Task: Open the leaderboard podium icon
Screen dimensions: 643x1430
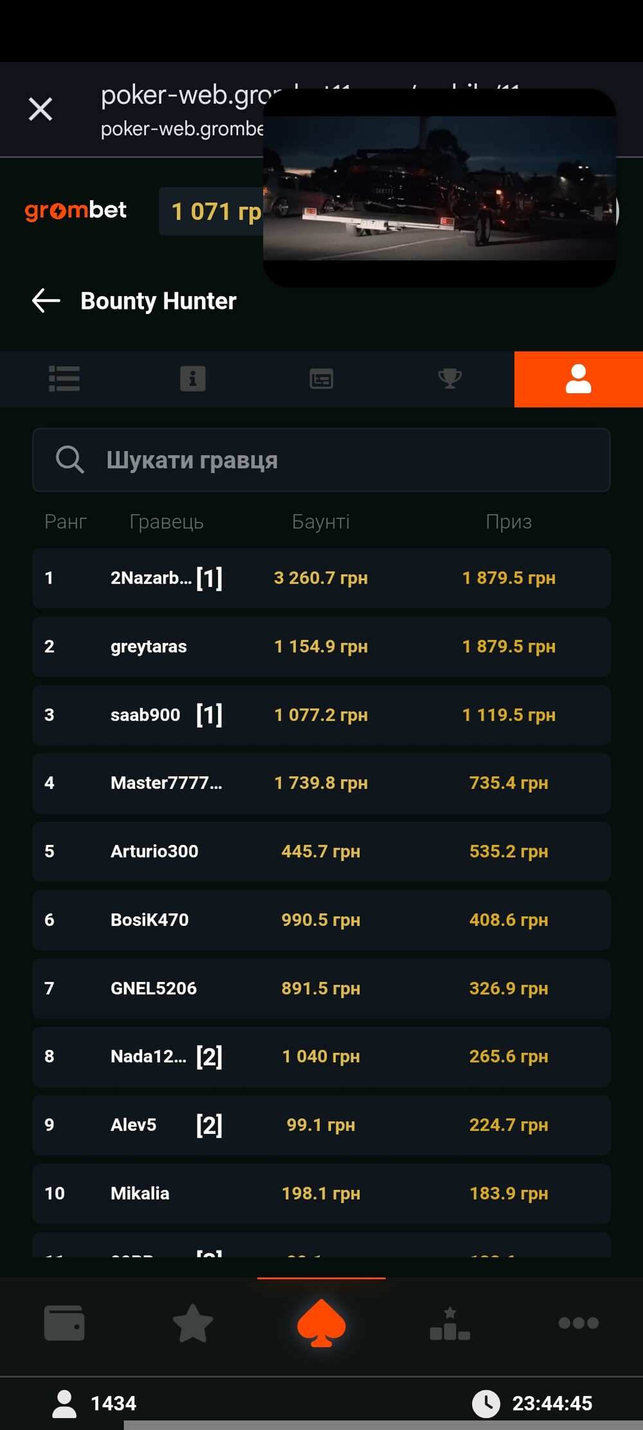Action: (x=450, y=1323)
